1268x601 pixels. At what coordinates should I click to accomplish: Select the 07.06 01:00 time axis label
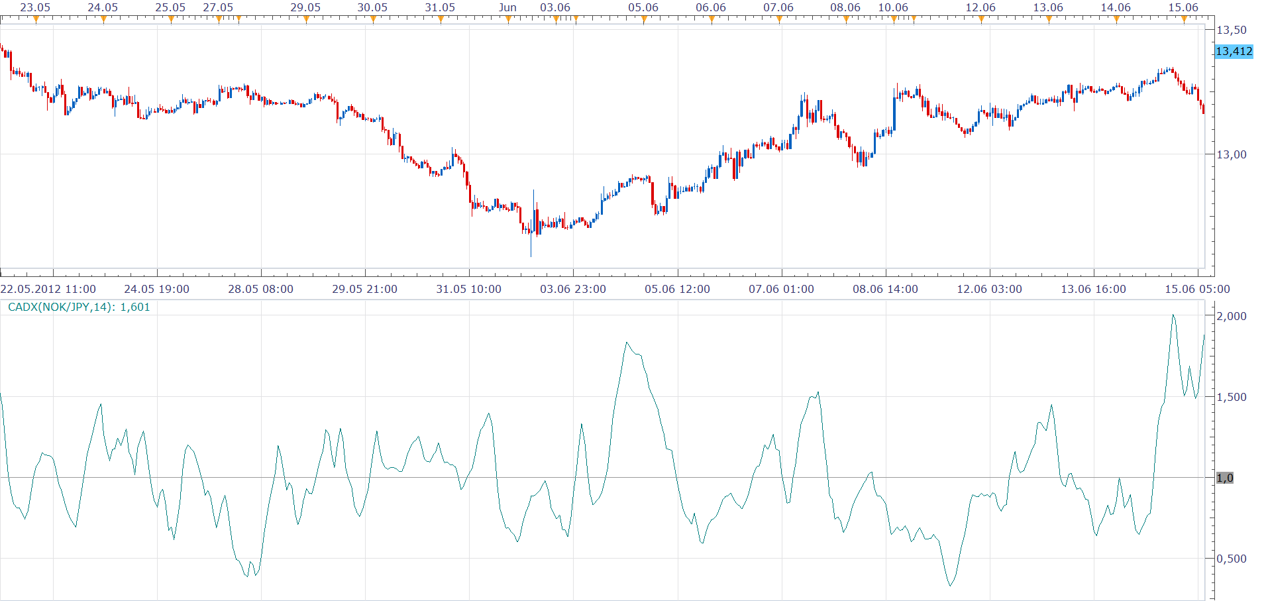click(x=782, y=289)
